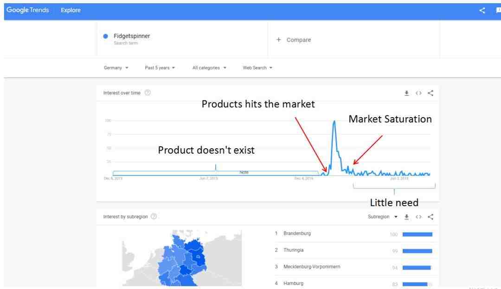The width and height of the screenshot is (501, 289).
Task: Open the Subregion view dropdown
Action: point(383,217)
